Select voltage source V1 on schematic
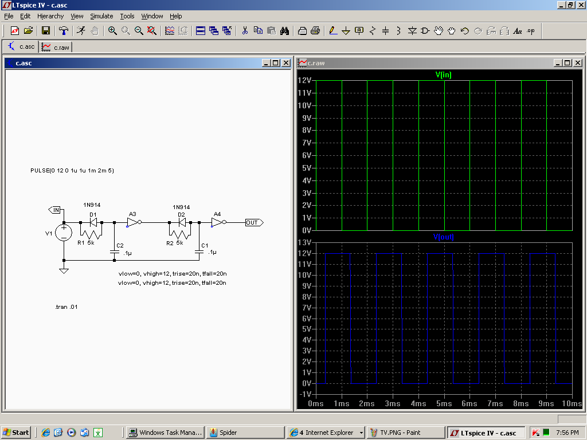587x440 pixels. (x=64, y=233)
